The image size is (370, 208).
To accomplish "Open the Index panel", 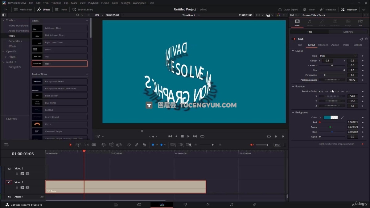I will pos(61,10).
